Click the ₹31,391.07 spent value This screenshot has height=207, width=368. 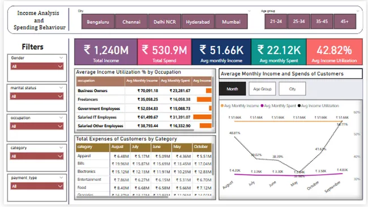[x=180, y=117]
